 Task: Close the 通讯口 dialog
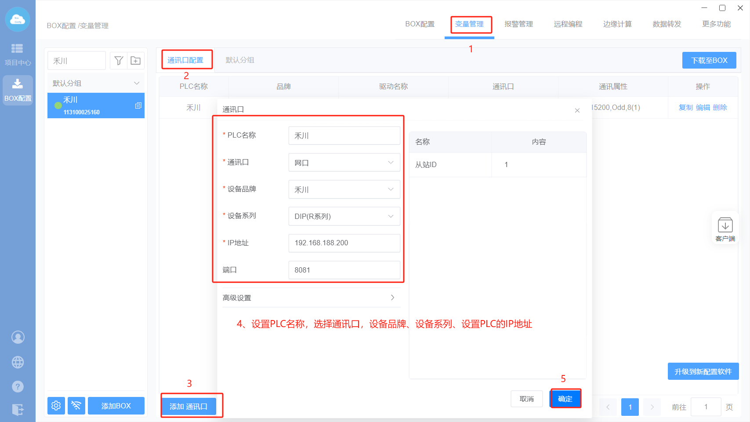(x=577, y=110)
